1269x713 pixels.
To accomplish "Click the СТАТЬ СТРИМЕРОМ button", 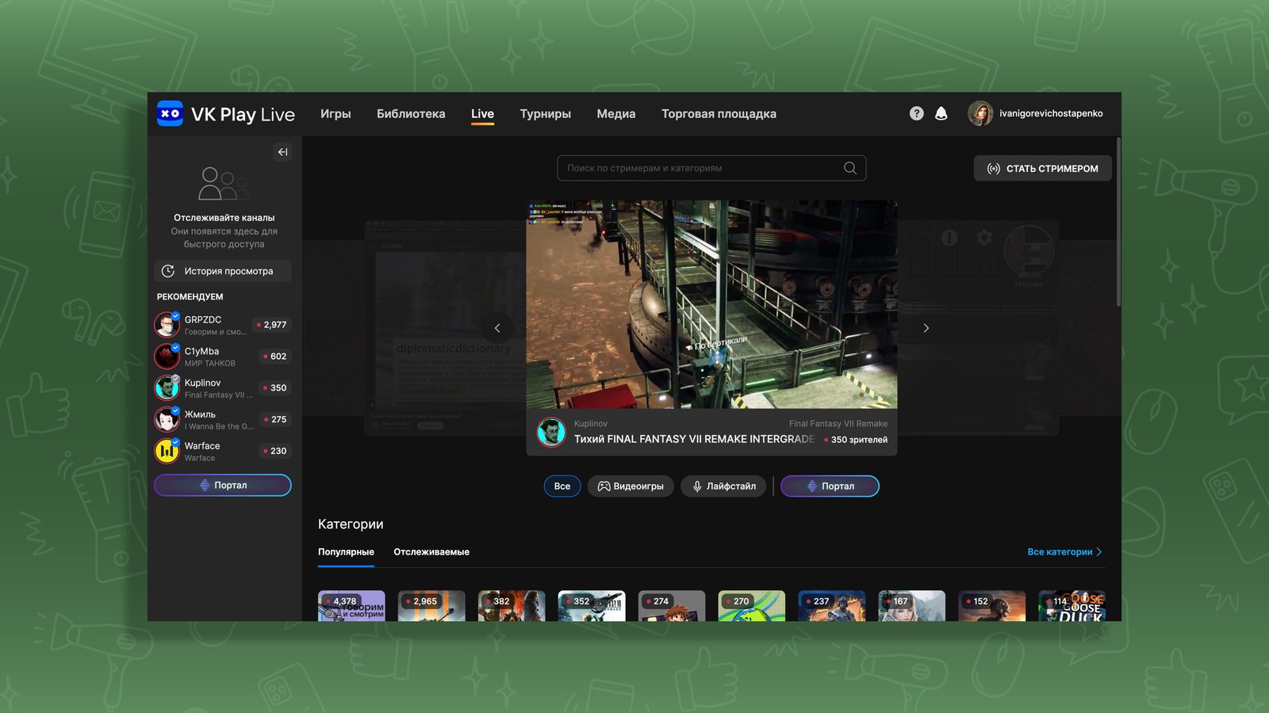I will (1042, 168).
